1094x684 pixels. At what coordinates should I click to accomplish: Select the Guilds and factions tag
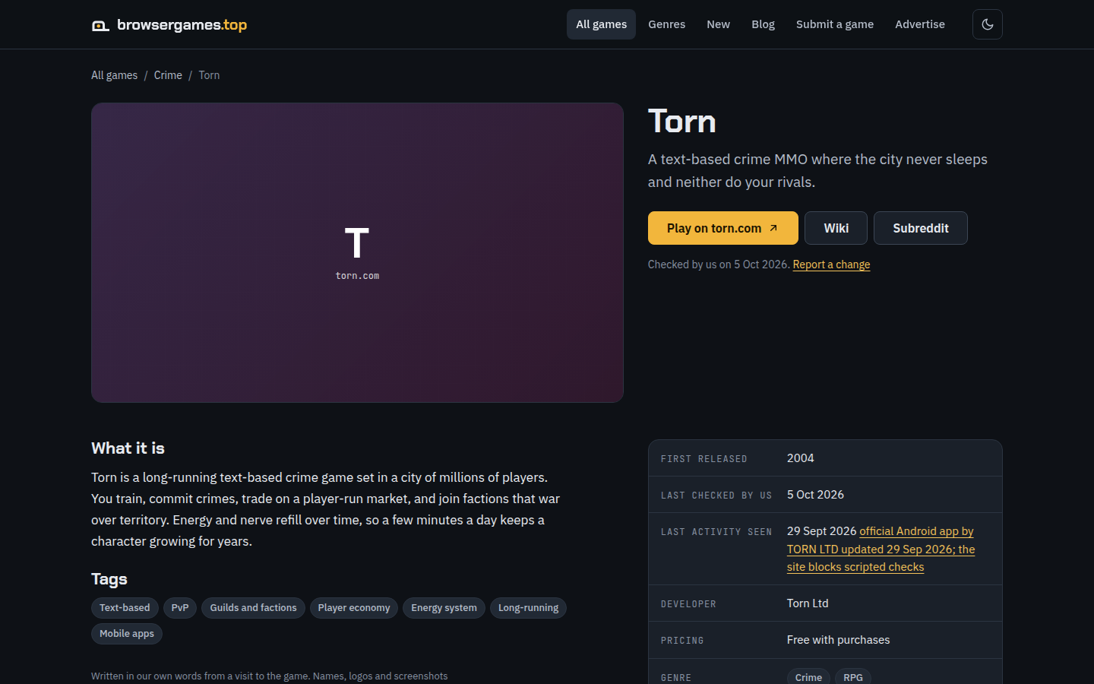253,608
